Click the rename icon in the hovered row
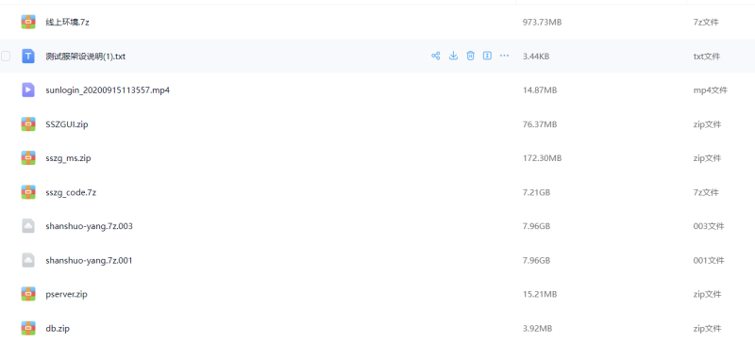 [x=487, y=56]
